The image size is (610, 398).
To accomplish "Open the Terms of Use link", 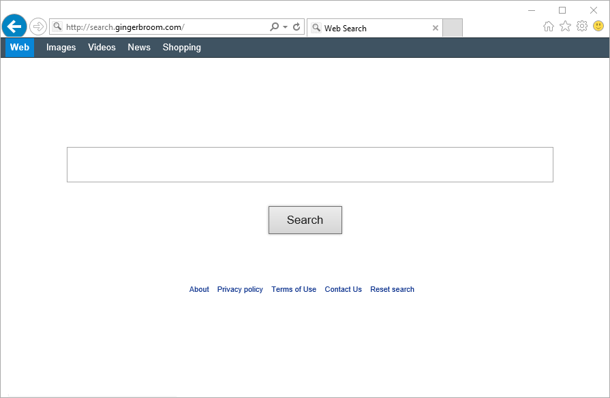I will (x=294, y=289).
